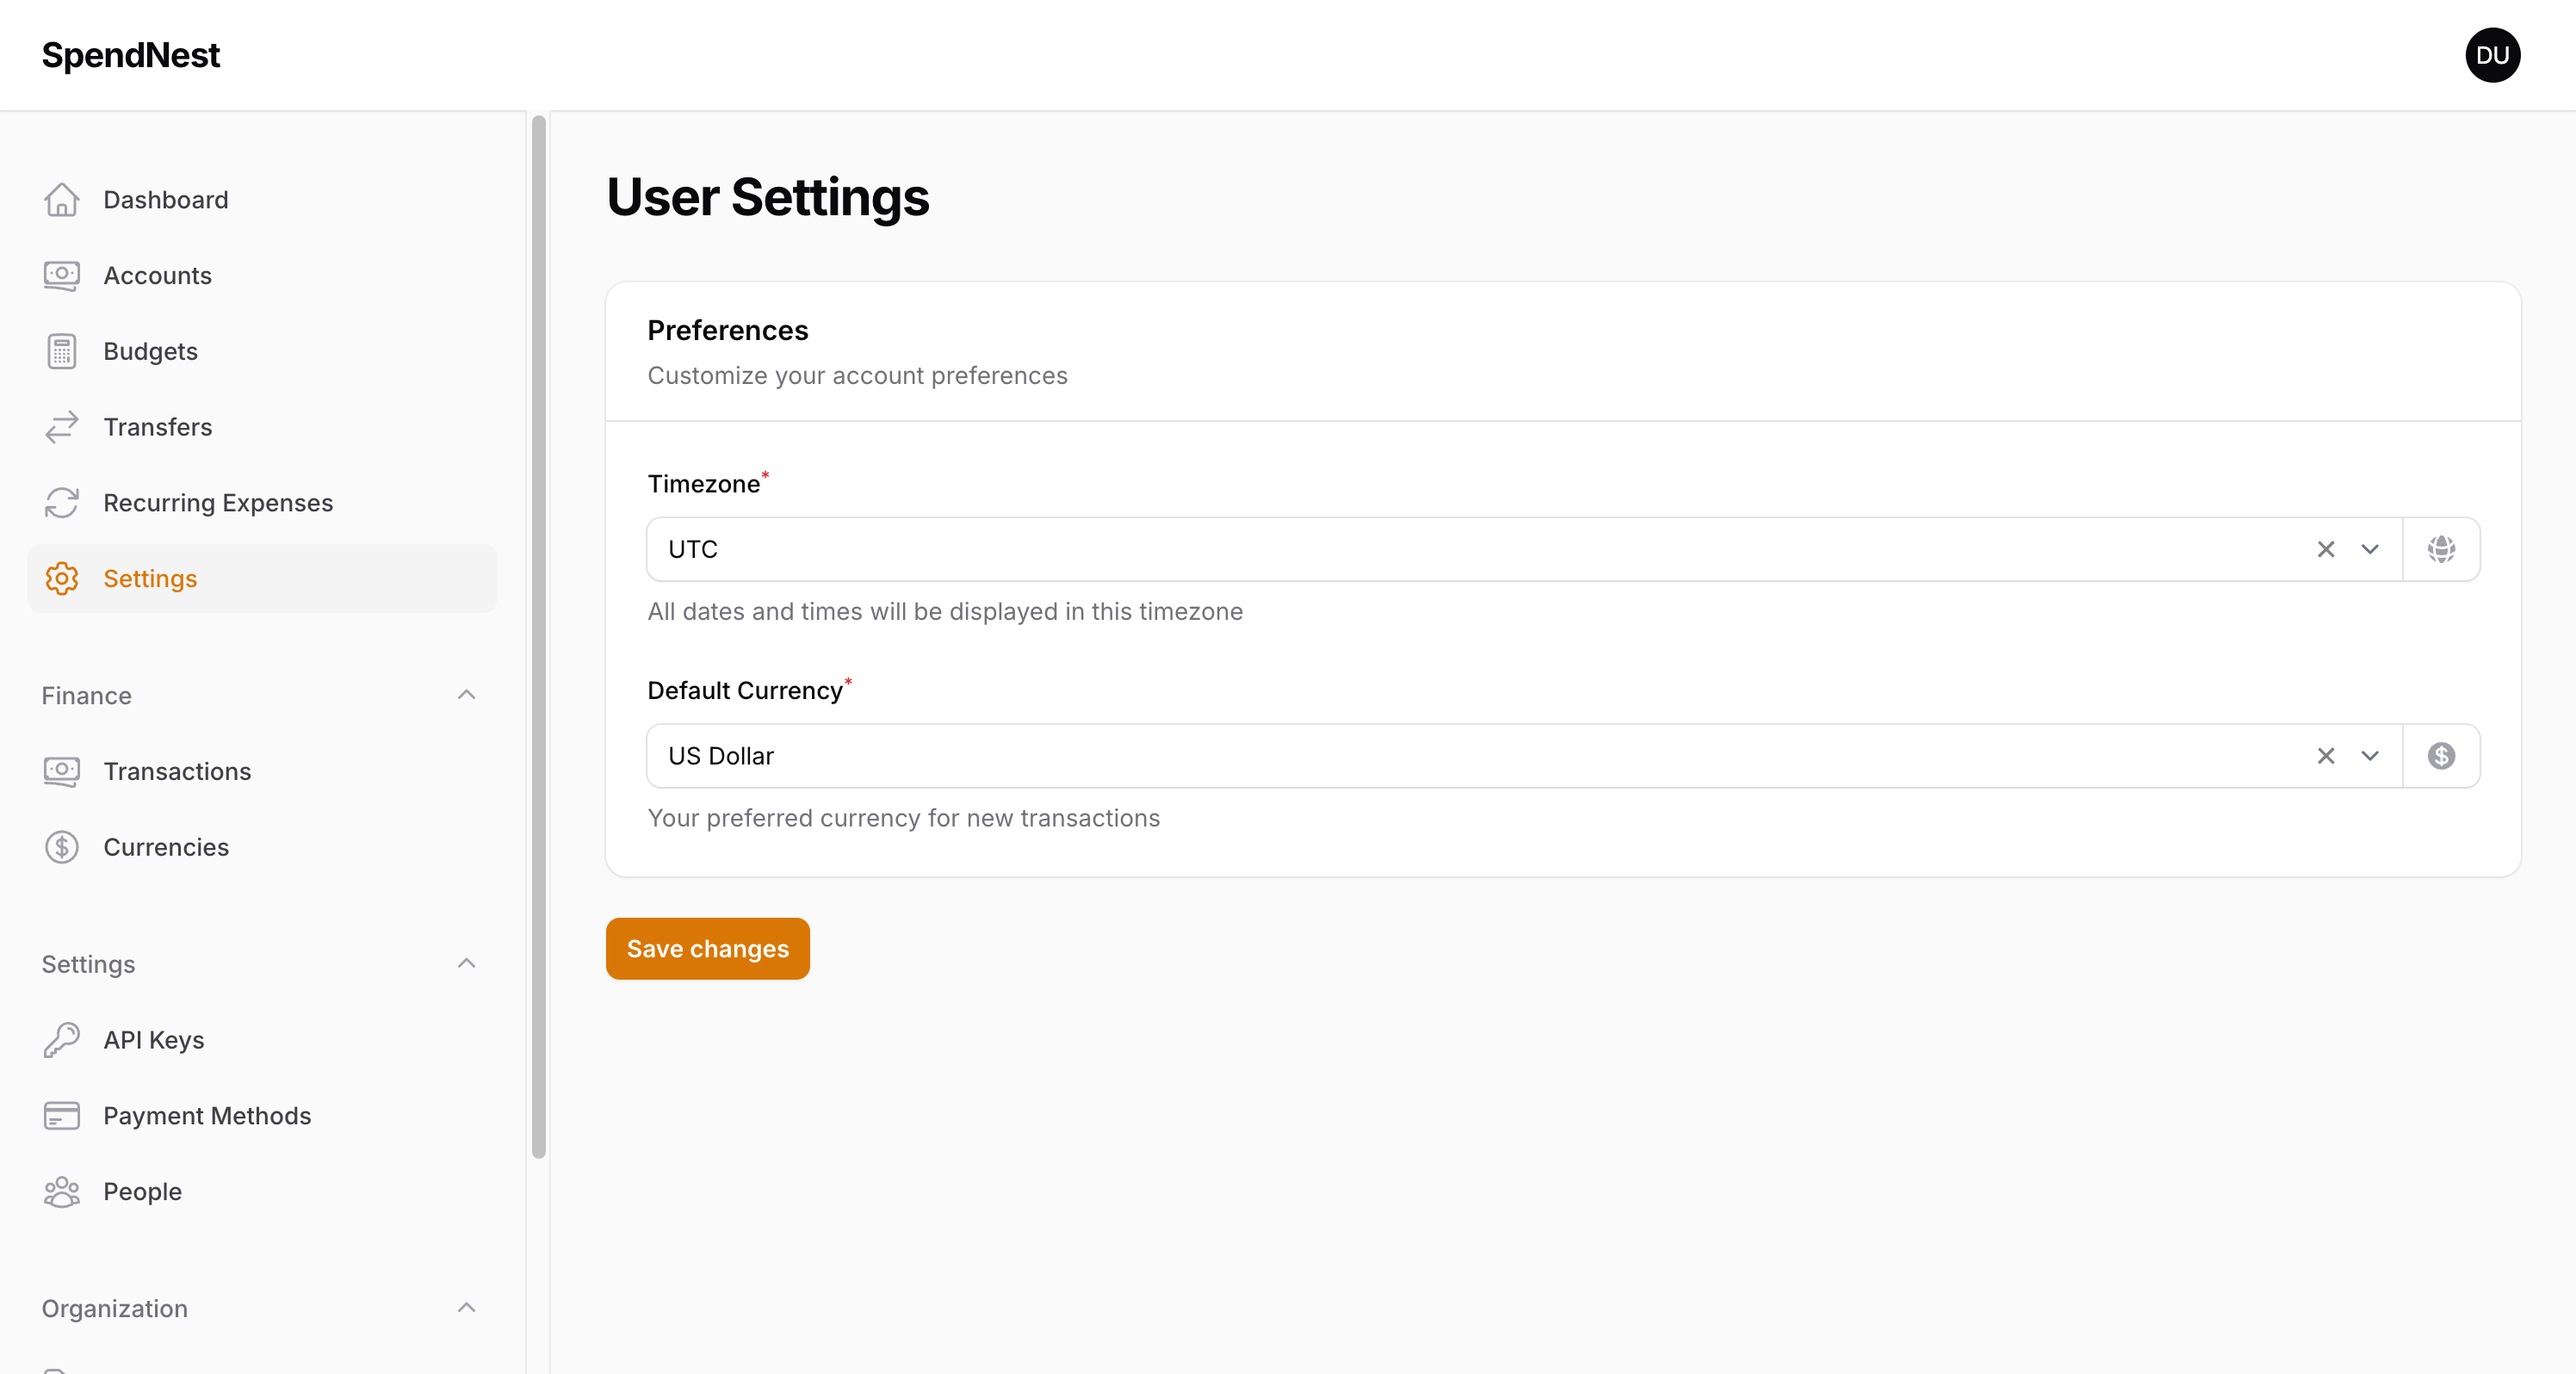Image resolution: width=2576 pixels, height=1374 pixels.
Task: Clear the US Dollar currency selection
Action: [2326, 756]
